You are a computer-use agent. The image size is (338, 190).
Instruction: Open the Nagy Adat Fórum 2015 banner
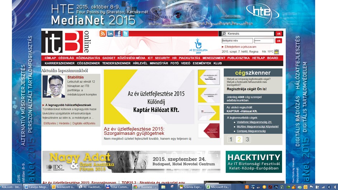point(131,162)
